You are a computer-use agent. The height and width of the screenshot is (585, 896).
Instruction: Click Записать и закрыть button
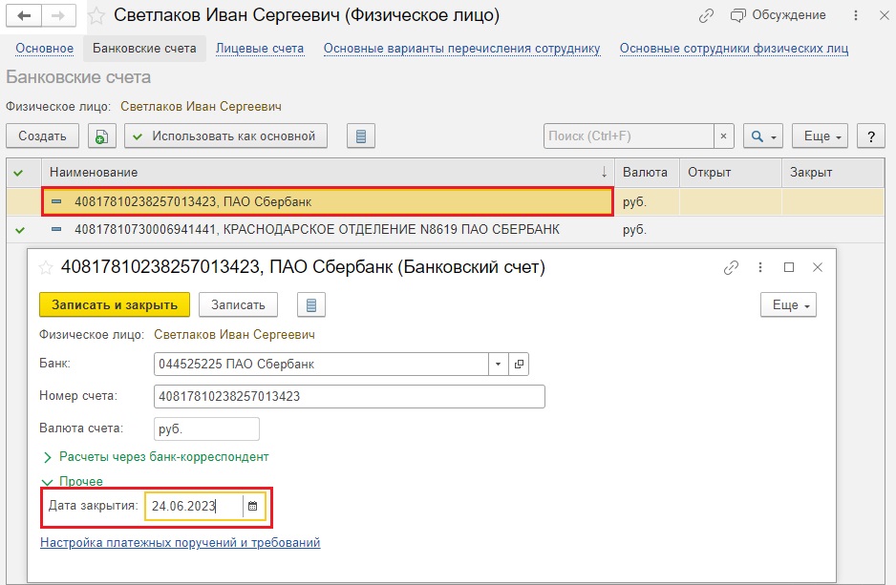pyautogui.click(x=115, y=304)
